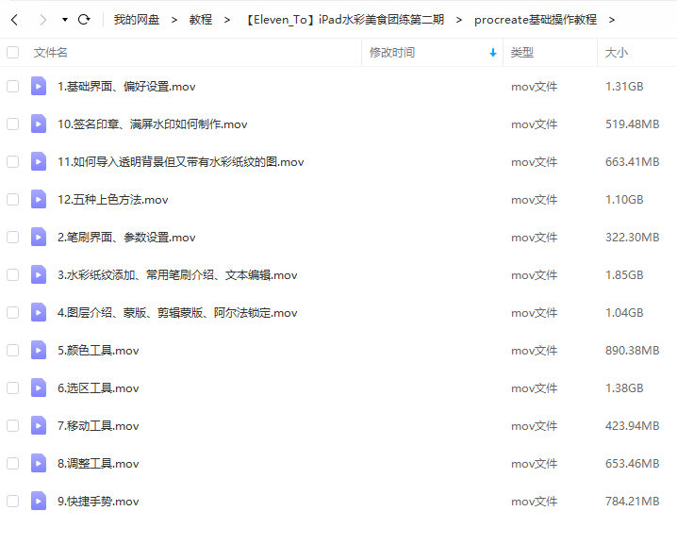Go to 我的网盘 in breadcrumb
677x544 pixels.
(137, 19)
